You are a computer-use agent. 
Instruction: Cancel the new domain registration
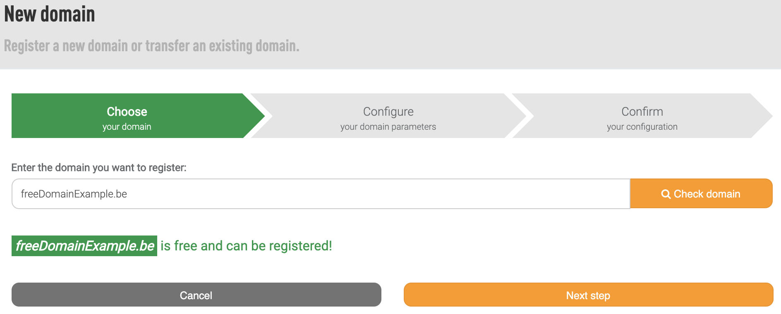pos(196,295)
